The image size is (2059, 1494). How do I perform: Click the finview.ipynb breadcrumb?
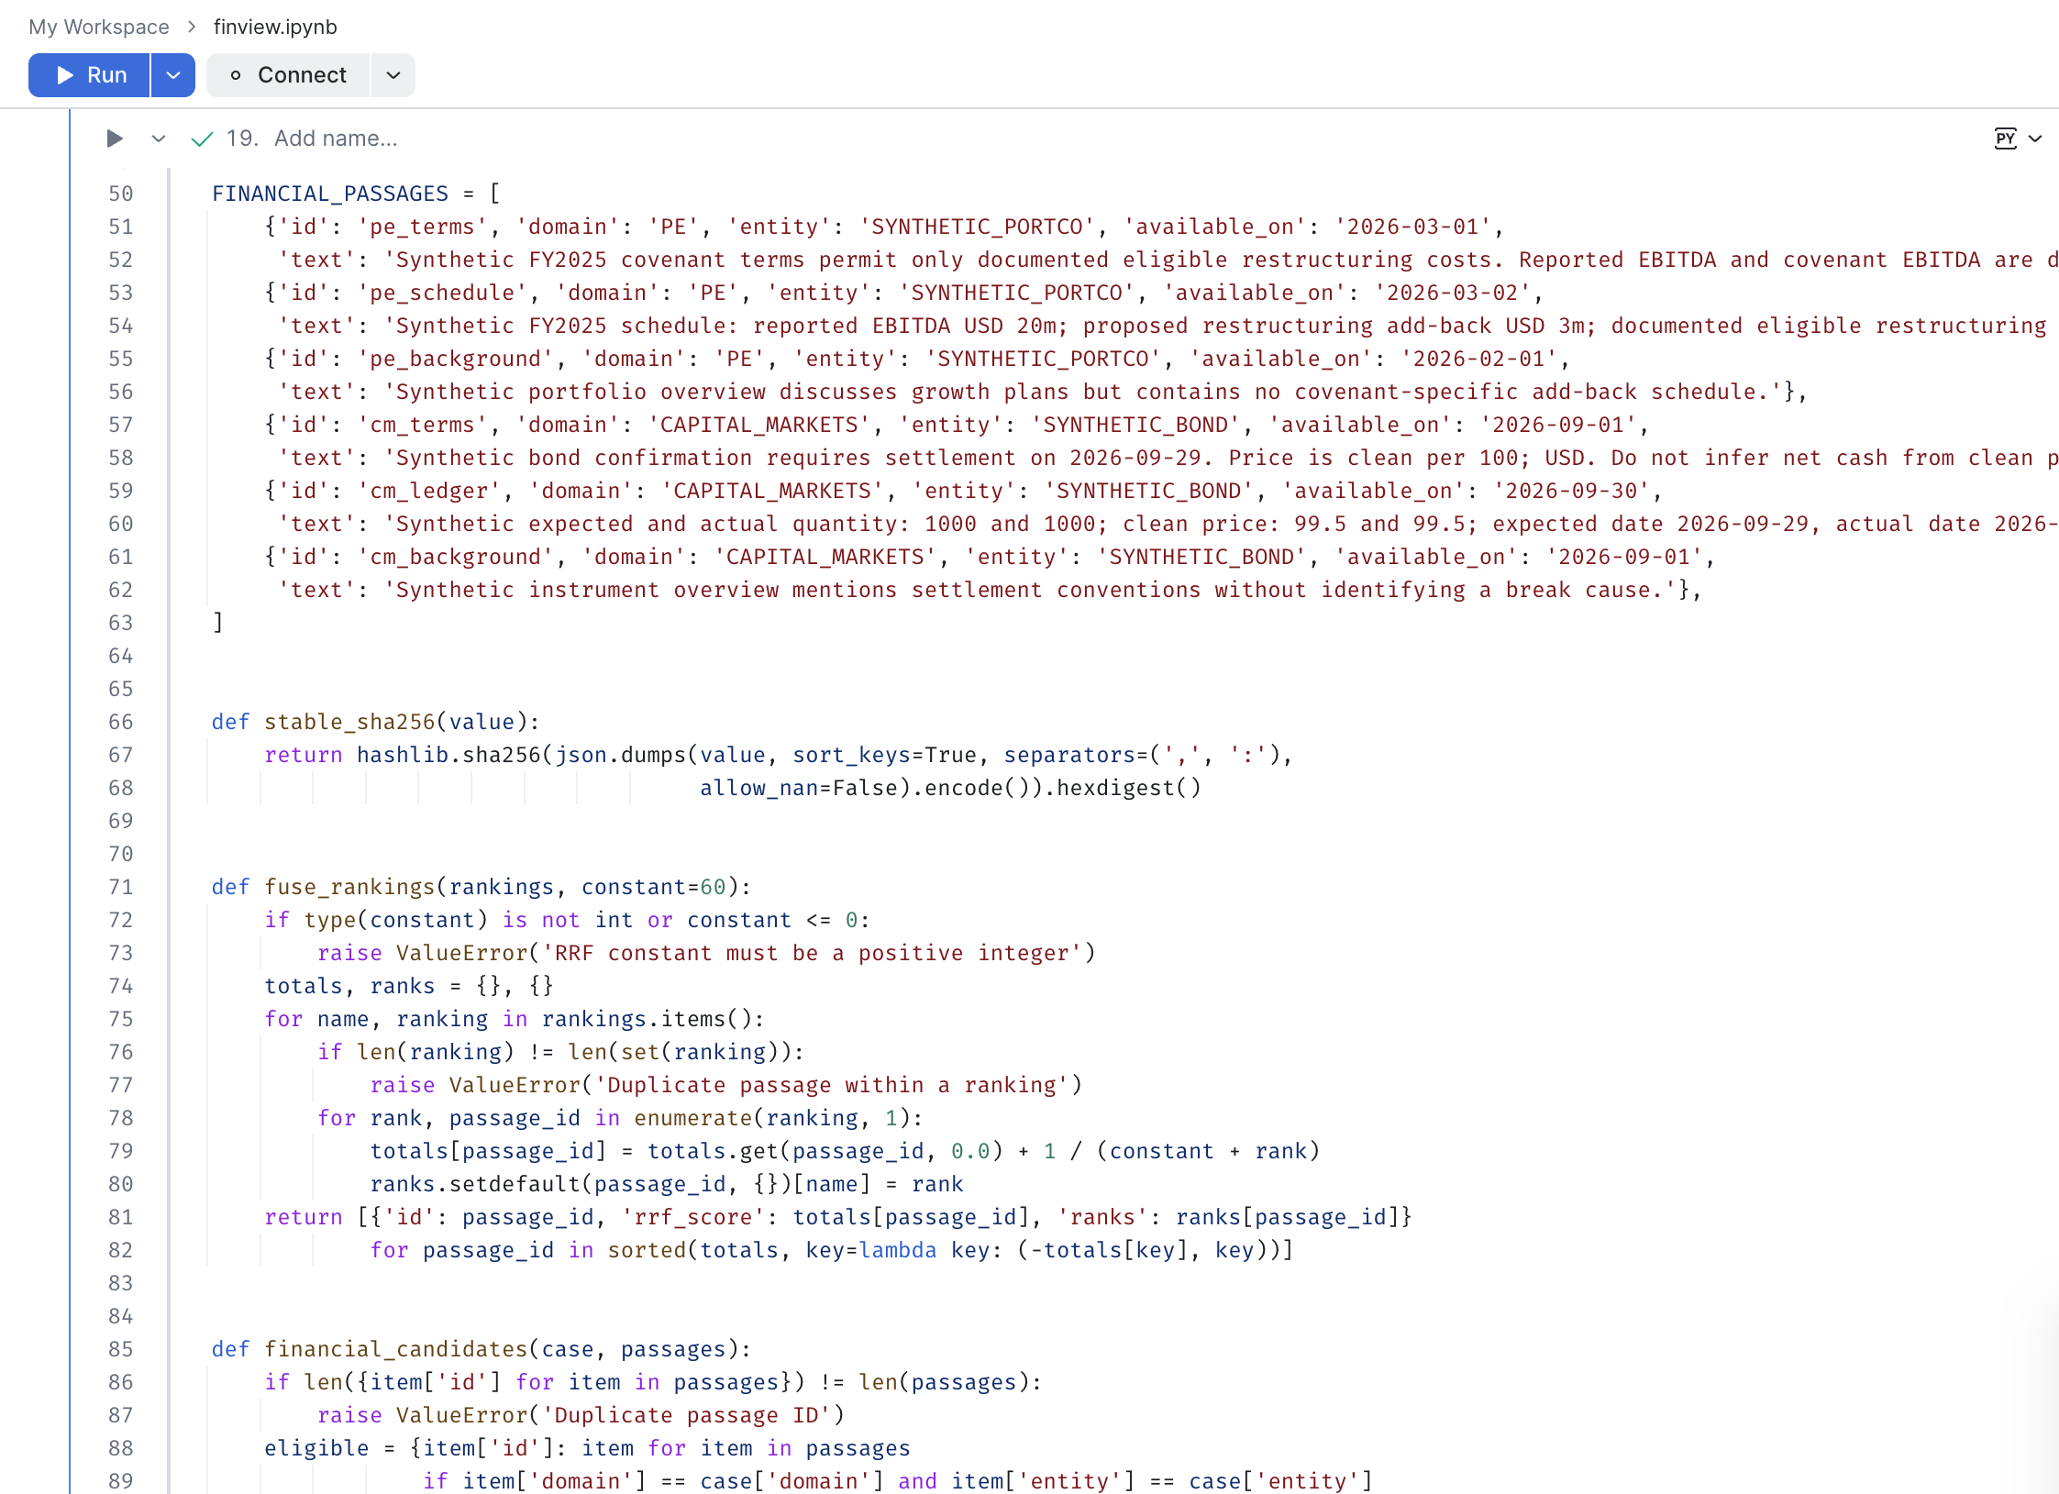pyautogui.click(x=275, y=27)
